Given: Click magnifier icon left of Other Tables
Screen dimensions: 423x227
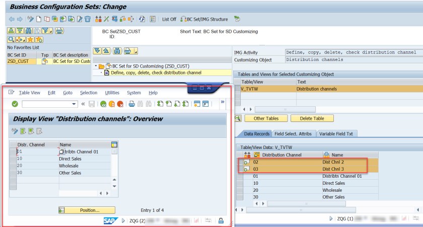Looking at the screenshot, I should [x=238, y=118].
